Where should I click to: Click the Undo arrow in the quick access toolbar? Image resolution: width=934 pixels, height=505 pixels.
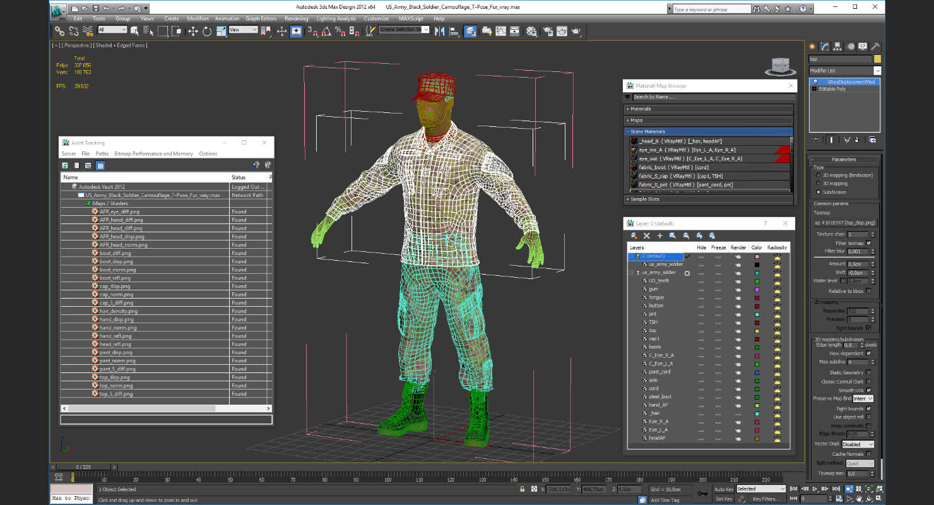coord(107,8)
